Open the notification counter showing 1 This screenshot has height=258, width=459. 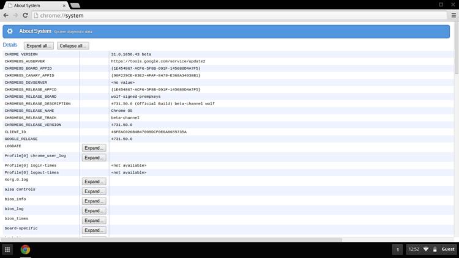coord(398,249)
